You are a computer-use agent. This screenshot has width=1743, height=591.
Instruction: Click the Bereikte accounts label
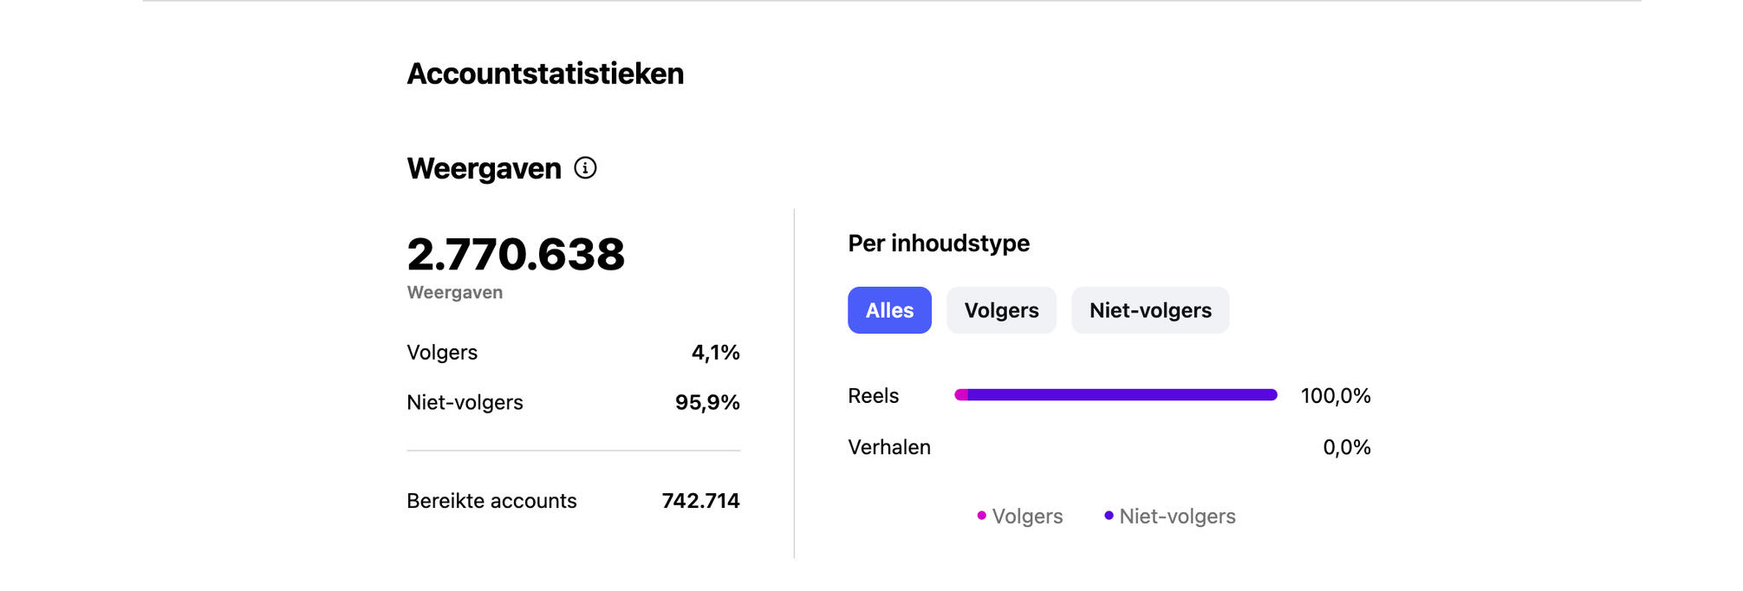(x=491, y=501)
